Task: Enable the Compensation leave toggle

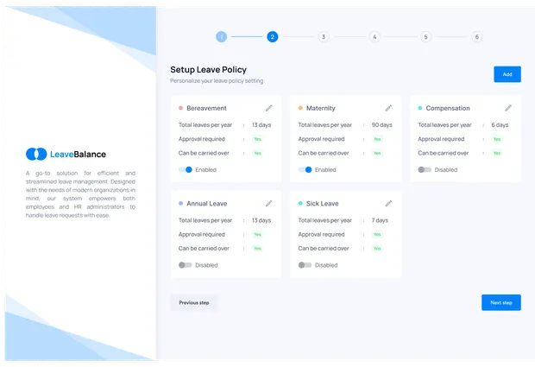Action: (x=425, y=169)
